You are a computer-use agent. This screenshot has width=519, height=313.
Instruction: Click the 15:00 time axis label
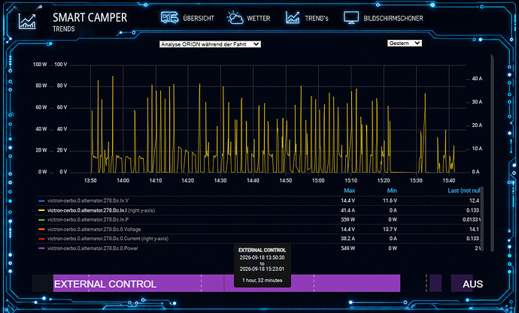[318, 181]
